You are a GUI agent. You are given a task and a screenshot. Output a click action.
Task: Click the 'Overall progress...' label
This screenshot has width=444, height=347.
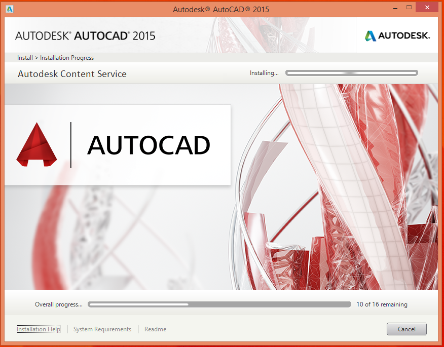tap(59, 304)
